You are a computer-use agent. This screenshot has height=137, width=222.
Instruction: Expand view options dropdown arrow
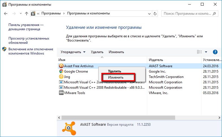(x=206, y=52)
